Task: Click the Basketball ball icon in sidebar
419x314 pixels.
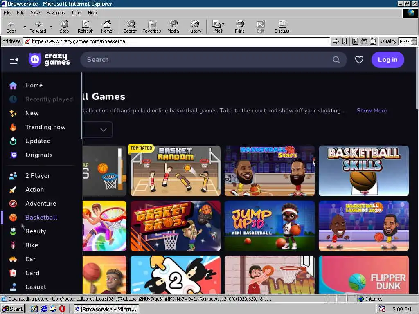Action: click(x=13, y=218)
